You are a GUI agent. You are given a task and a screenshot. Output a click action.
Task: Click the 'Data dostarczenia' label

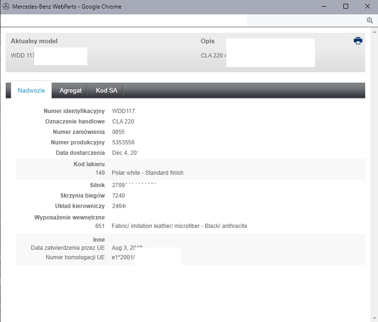point(80,153)
